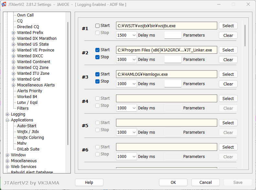Expand the Wanted DXCC tree node
The width and height of the screenshot is (256, 190).
pyautogui.click(x=13, y=56)
